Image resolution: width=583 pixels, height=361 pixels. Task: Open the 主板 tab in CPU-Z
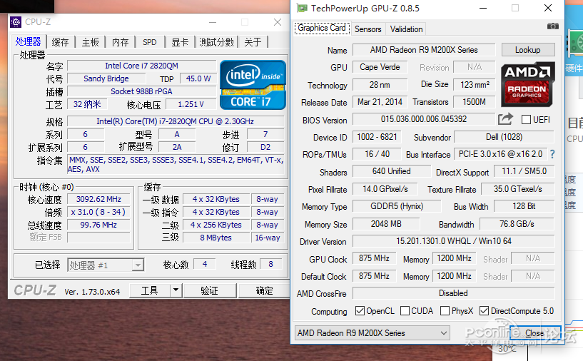[91, 42]
